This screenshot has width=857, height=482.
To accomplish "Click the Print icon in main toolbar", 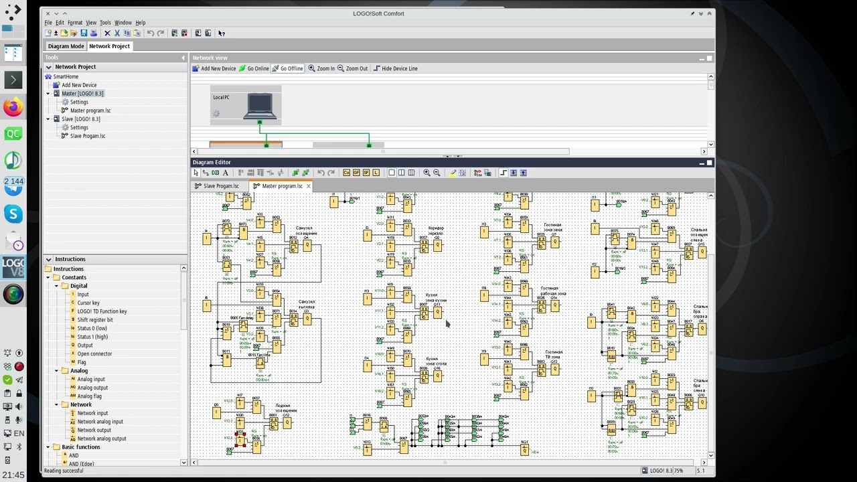I will [93, 33].
